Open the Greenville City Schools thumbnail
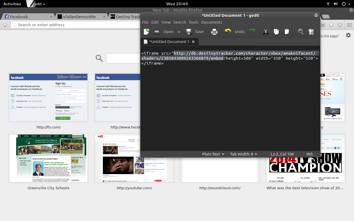This screenshot has height=221, width=354. click(x=48, y=158)
